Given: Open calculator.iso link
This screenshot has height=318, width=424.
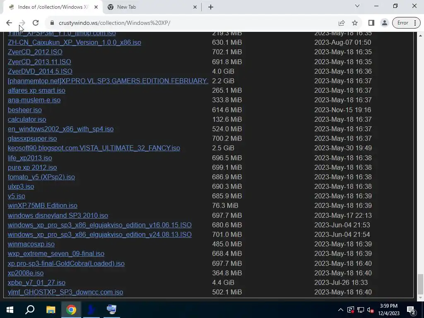Looking at the screenshot, I should tap(27, 119).
